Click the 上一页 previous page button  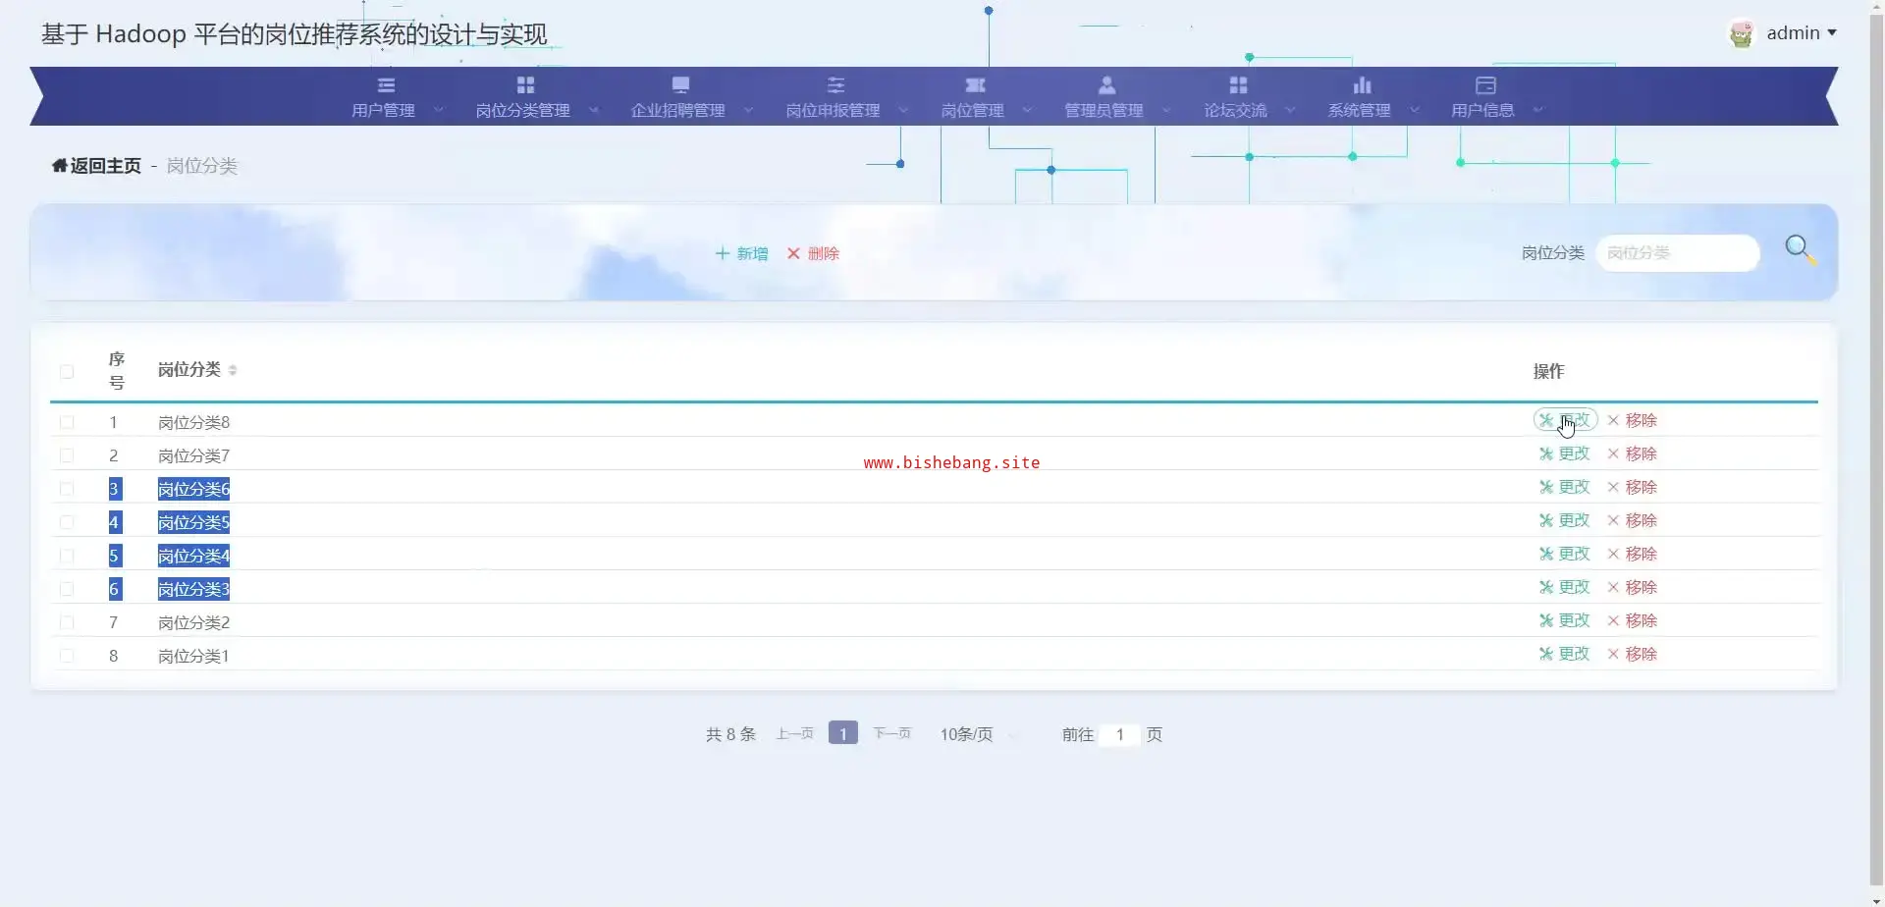795,733
